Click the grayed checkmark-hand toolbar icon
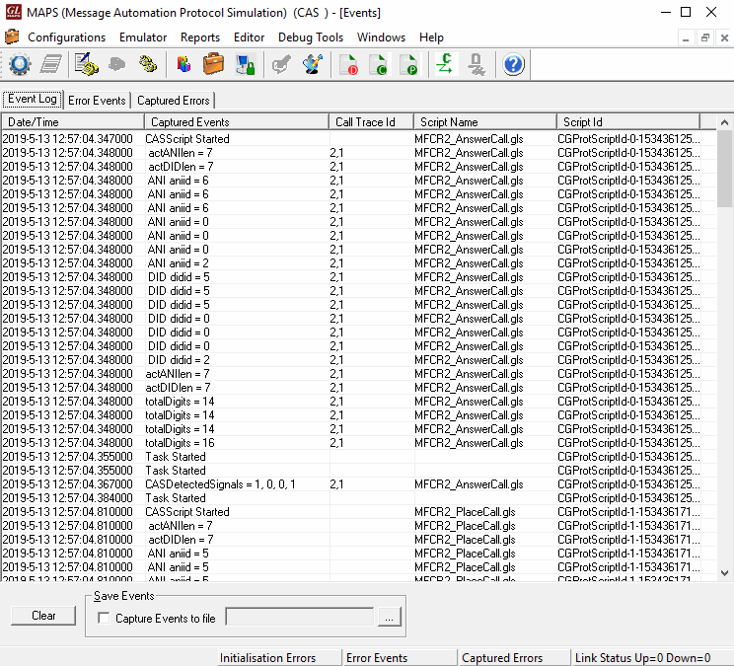 coord(281,64)
